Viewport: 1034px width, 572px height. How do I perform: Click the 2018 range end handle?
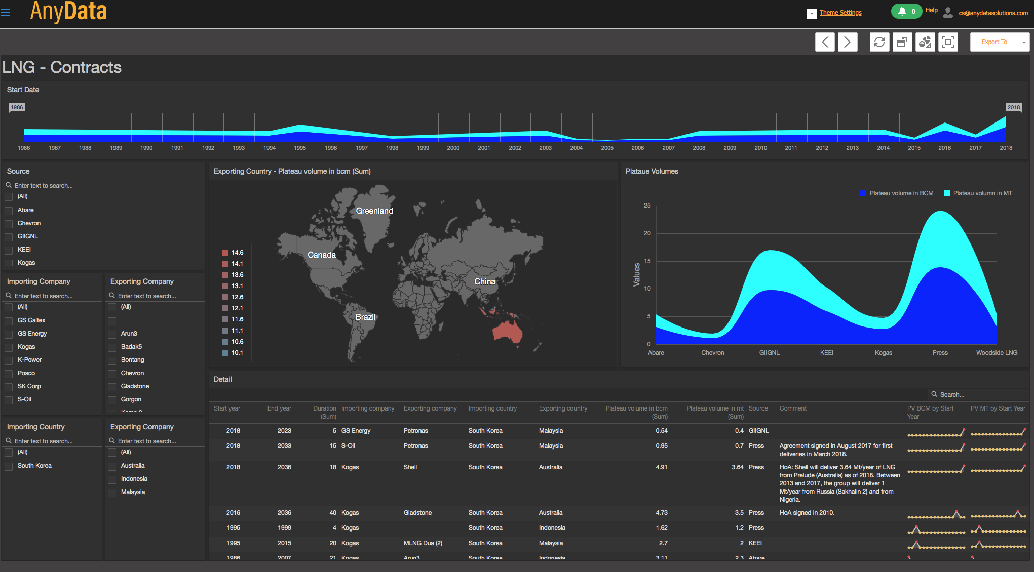1014,107
